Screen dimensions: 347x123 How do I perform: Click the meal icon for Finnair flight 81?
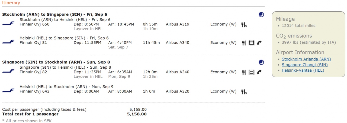click(243, 43)
